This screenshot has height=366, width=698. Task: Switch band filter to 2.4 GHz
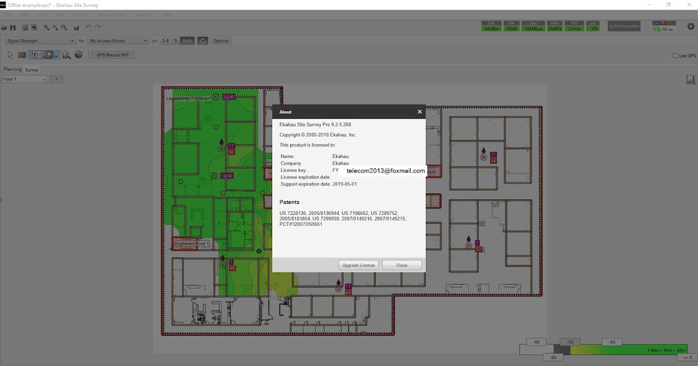click(165, 41)
